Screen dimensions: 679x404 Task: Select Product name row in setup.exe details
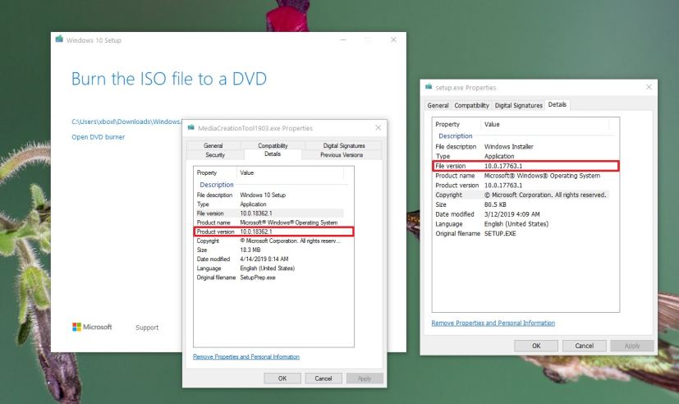[521, 176]
